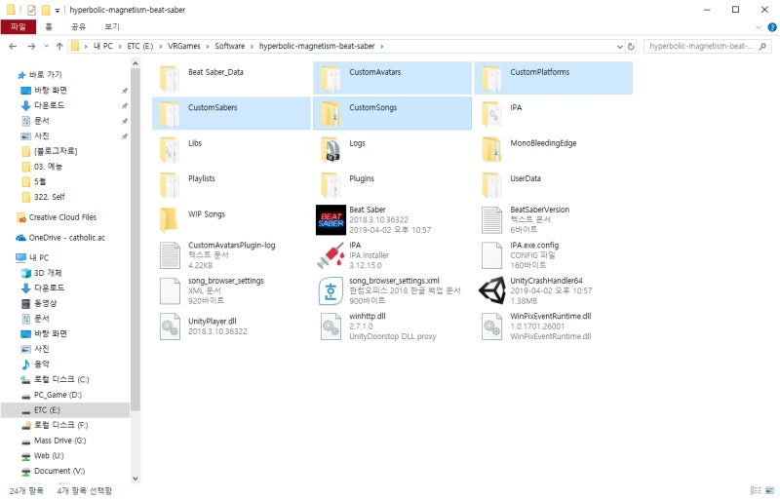Screen dimensions: 780x499
Task: Click ETC (E:) in the address path
Action: pos(139,46)
